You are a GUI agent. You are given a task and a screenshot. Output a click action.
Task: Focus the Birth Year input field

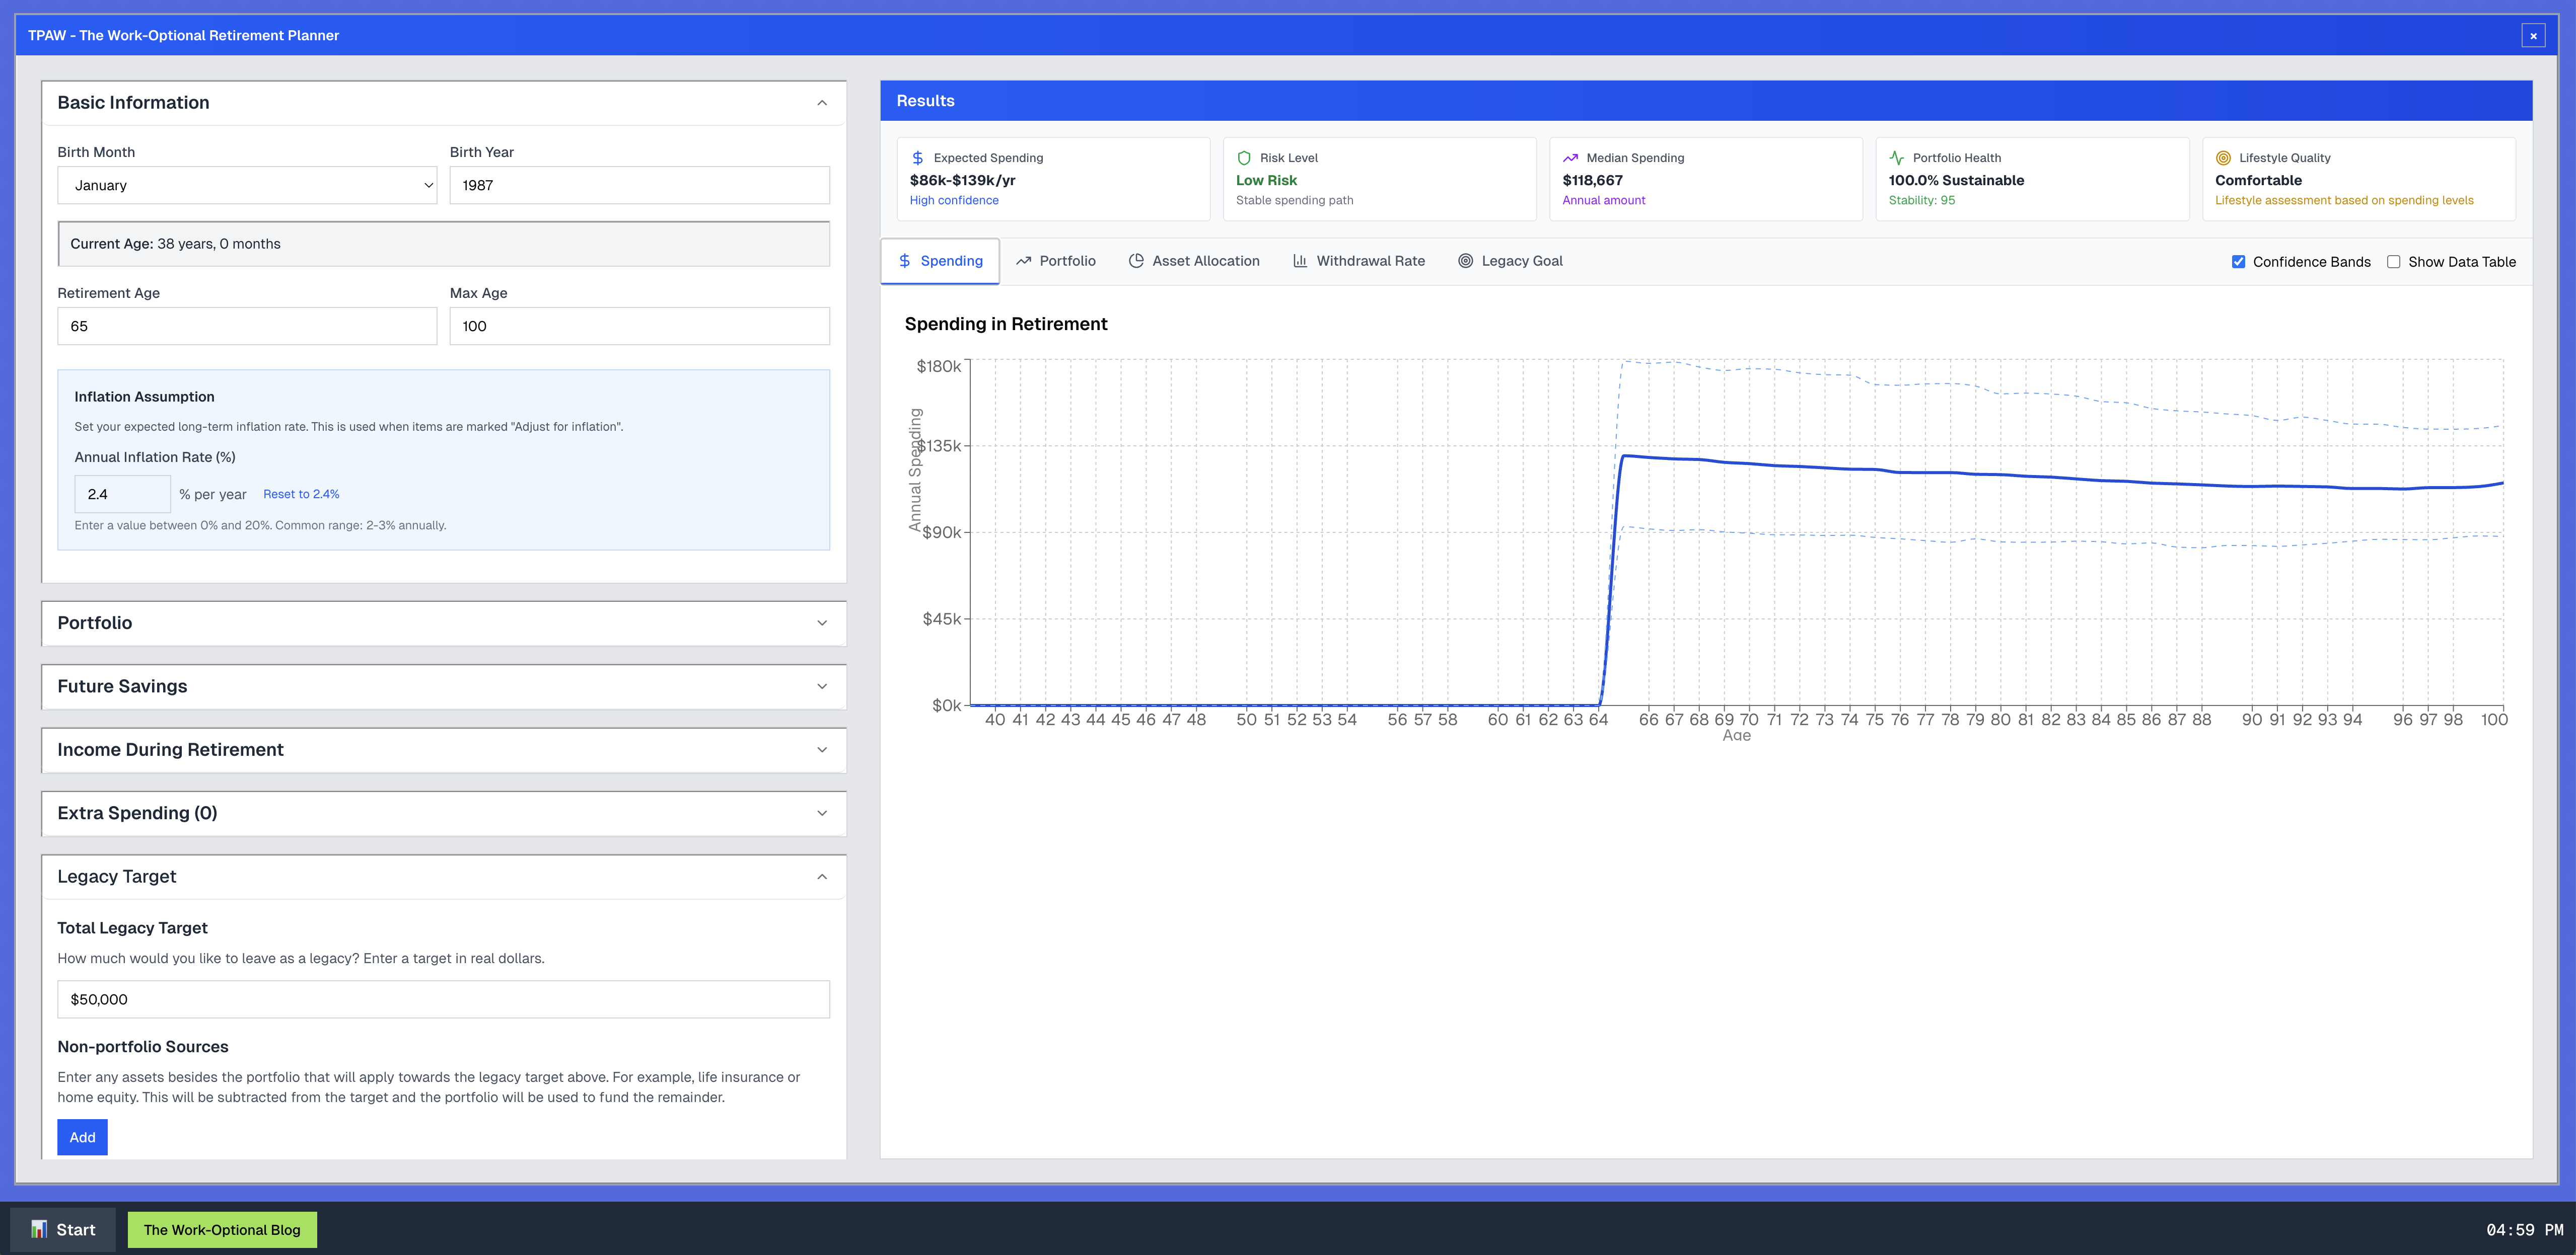point(639,185)
